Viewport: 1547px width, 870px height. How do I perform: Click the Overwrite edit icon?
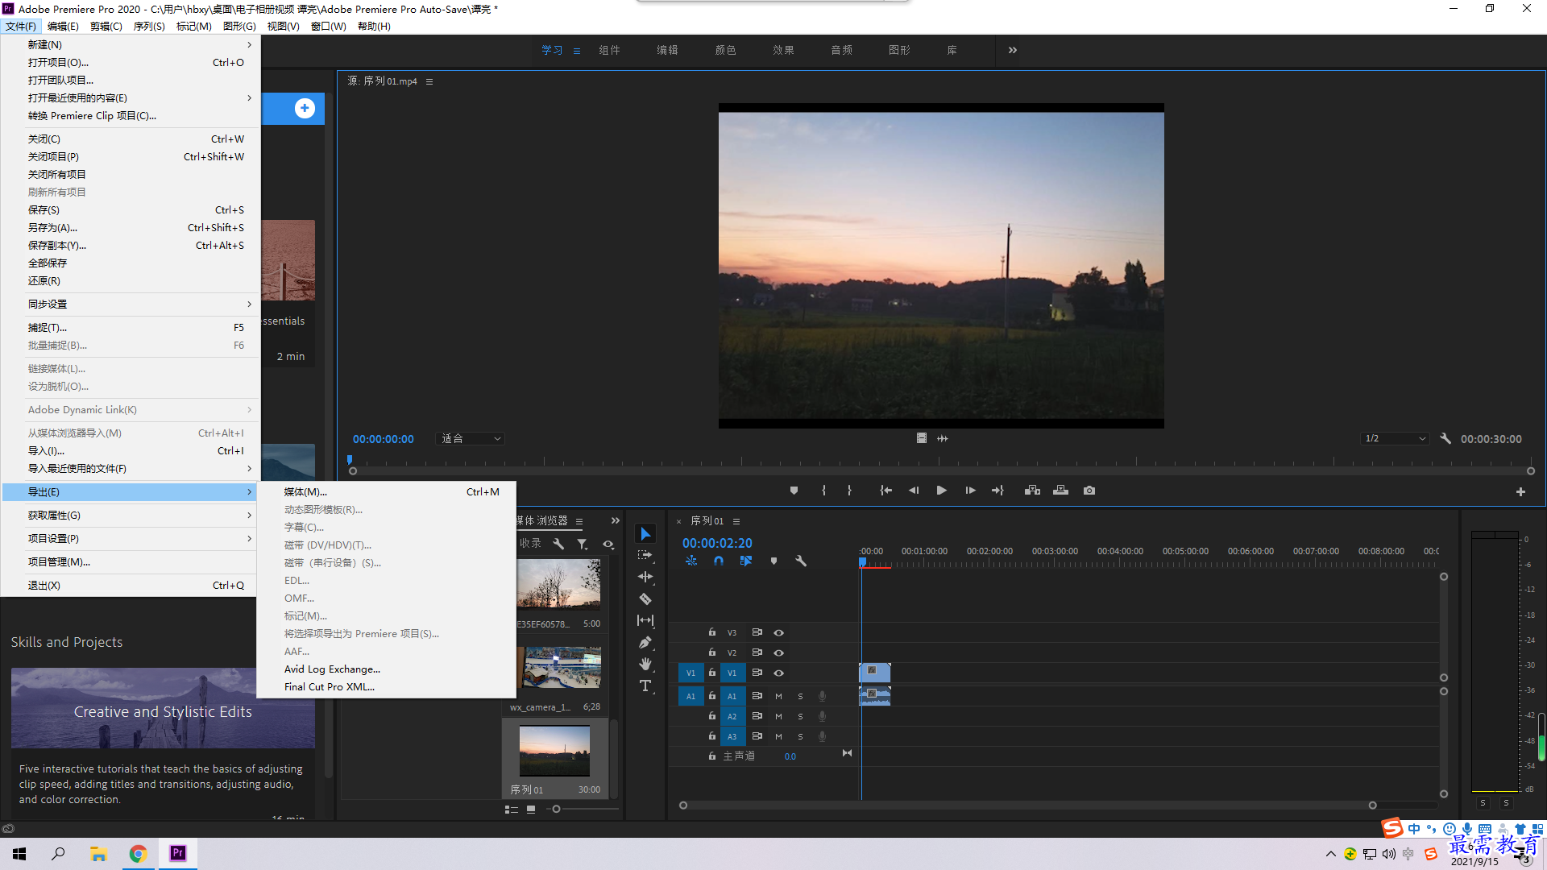(1060, 491)
